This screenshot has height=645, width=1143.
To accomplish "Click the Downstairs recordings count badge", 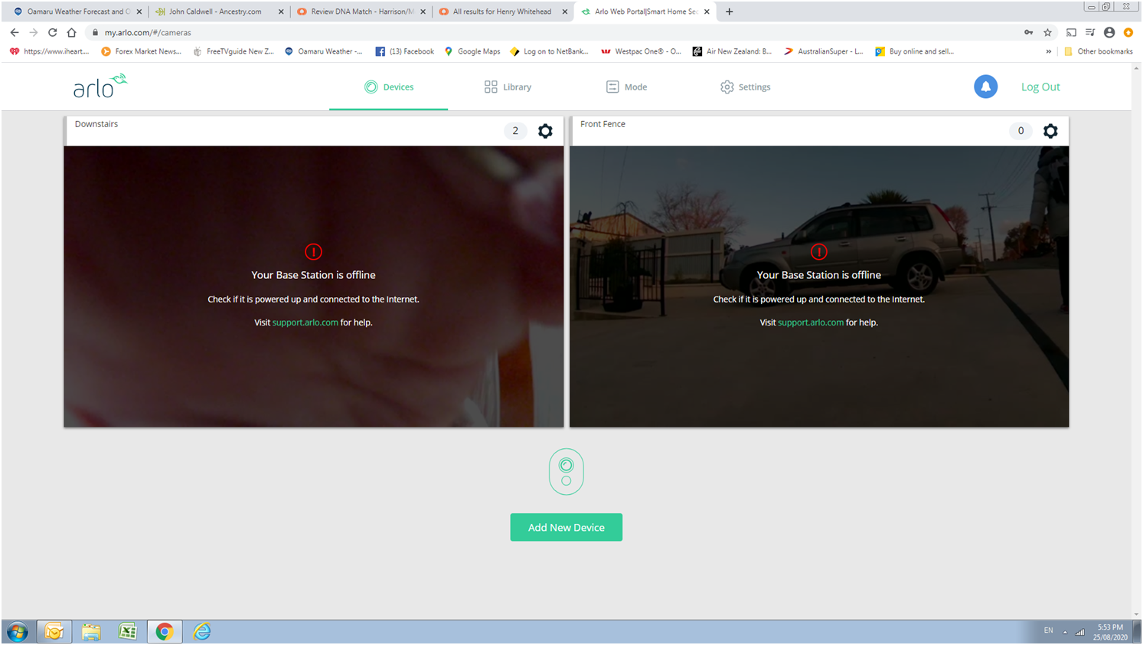I will coord(515,131).
